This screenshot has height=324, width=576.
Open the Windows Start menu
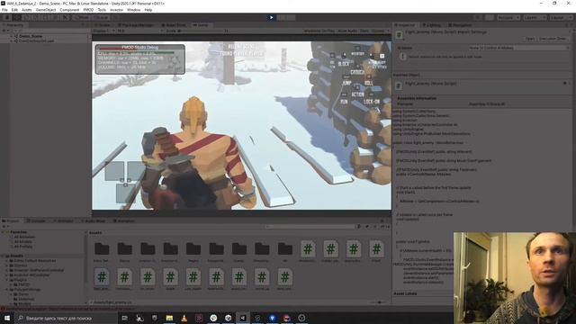(x=6, y=318)
